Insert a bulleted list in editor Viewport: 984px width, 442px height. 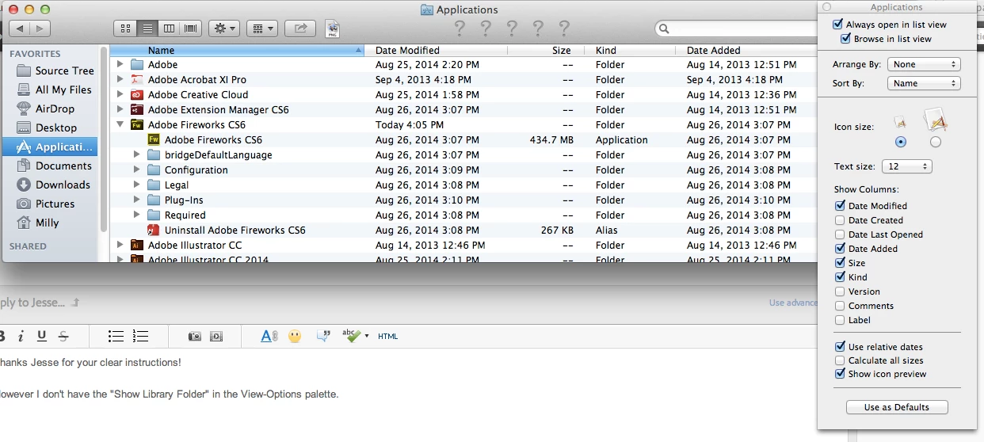[116, 336]
